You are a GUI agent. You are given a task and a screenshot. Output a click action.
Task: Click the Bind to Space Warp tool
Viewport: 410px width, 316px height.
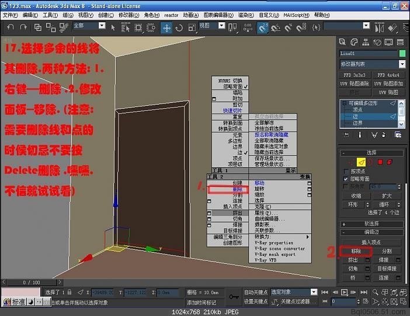(x=64, y=28)
